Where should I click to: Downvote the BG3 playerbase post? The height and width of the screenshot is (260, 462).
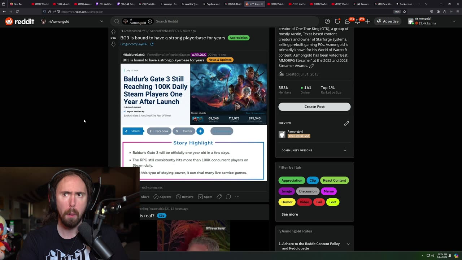point(113,44)
